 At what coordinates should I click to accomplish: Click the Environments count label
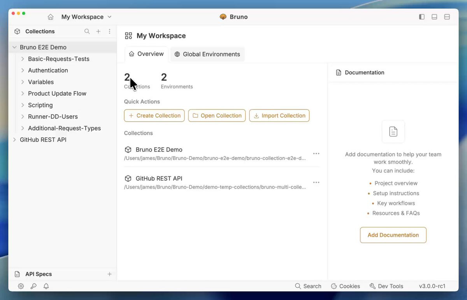pos(177,87)
